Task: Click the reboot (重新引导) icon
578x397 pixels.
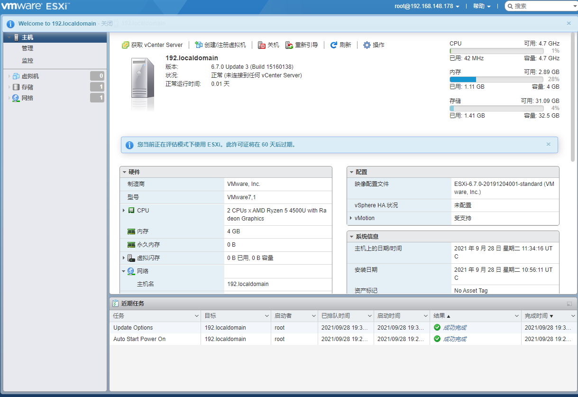Action: pos(289,45)
